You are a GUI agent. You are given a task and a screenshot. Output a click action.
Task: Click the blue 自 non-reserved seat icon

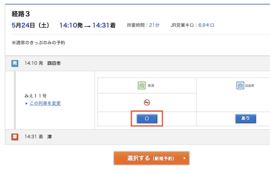(x=240, y=85)
